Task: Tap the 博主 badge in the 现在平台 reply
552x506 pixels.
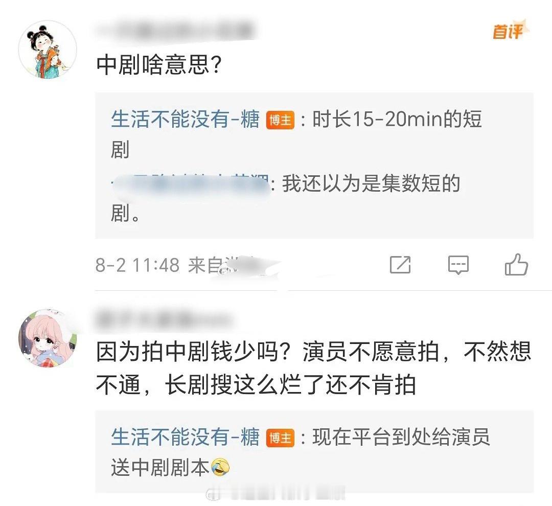Action: coord(280,438)
